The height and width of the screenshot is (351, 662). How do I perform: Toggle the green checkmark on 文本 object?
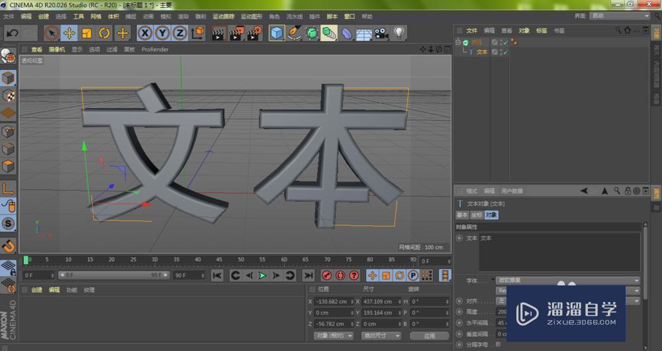pos(505,52)
